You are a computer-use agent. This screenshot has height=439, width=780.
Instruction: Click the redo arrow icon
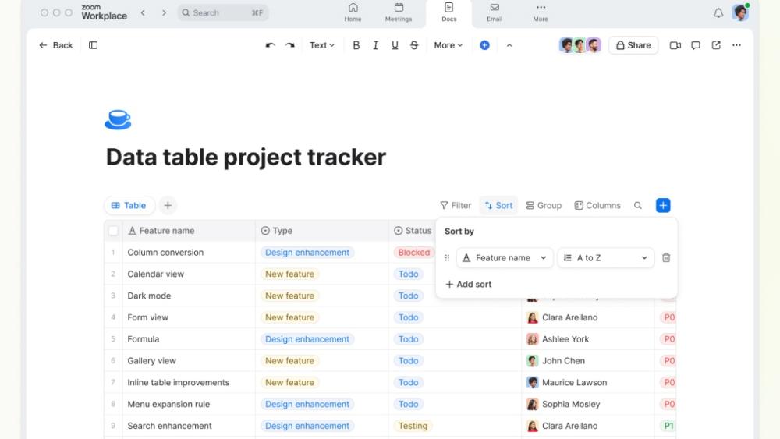[290, 45]
